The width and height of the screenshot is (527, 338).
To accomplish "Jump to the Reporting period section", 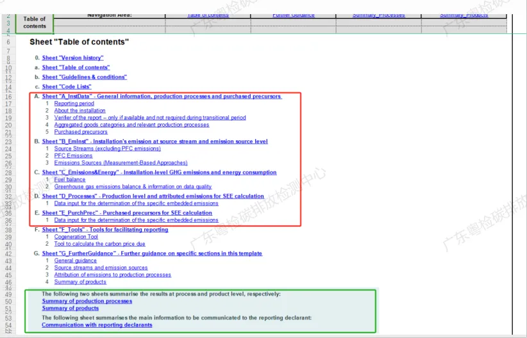I will [x=74, y=104].
